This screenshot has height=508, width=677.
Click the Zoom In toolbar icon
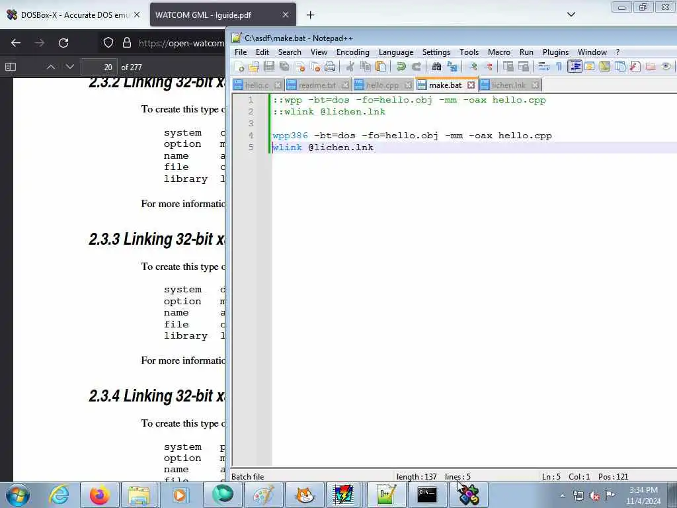473,67
